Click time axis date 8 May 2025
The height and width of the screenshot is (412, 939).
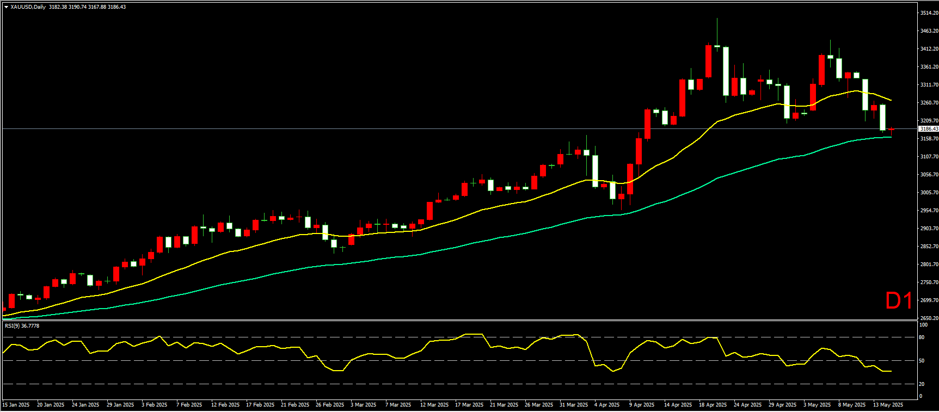pyautogui.click(x=852, y=405)
